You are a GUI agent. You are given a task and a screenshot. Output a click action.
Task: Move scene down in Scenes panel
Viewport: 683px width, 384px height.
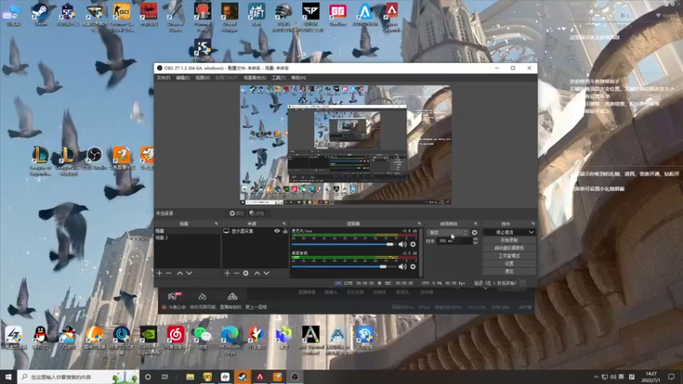(189, 273)
